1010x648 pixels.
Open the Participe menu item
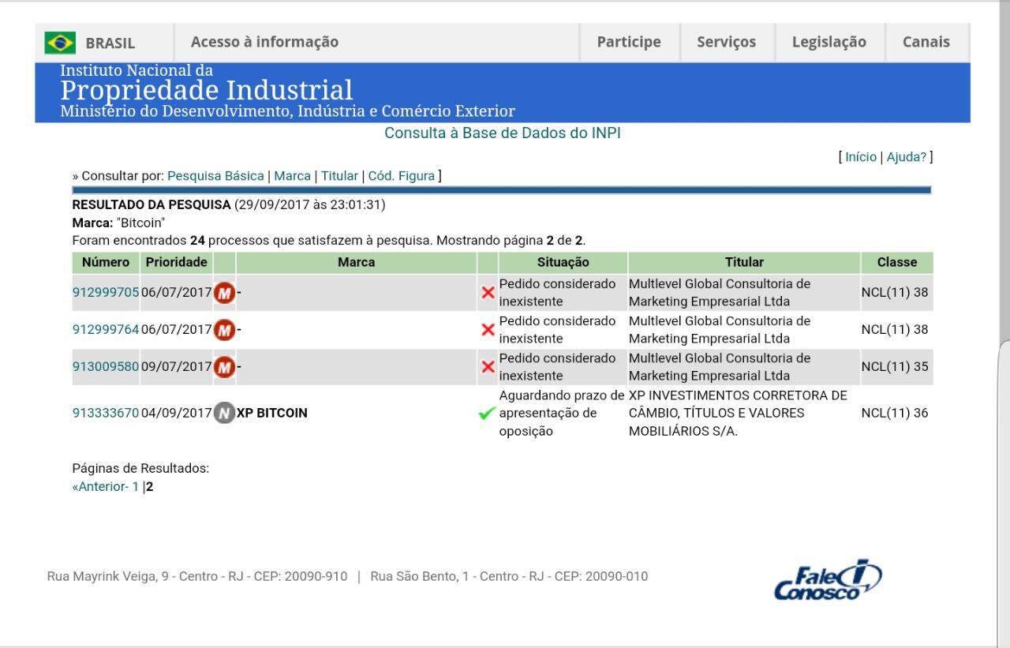629,42
